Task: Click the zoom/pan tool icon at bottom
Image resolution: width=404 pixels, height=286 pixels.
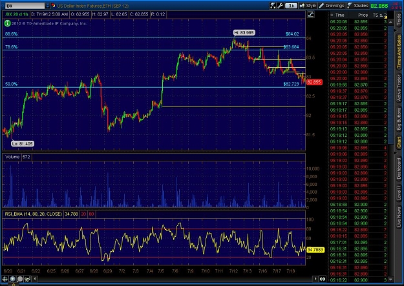Action: click(12, 279)
